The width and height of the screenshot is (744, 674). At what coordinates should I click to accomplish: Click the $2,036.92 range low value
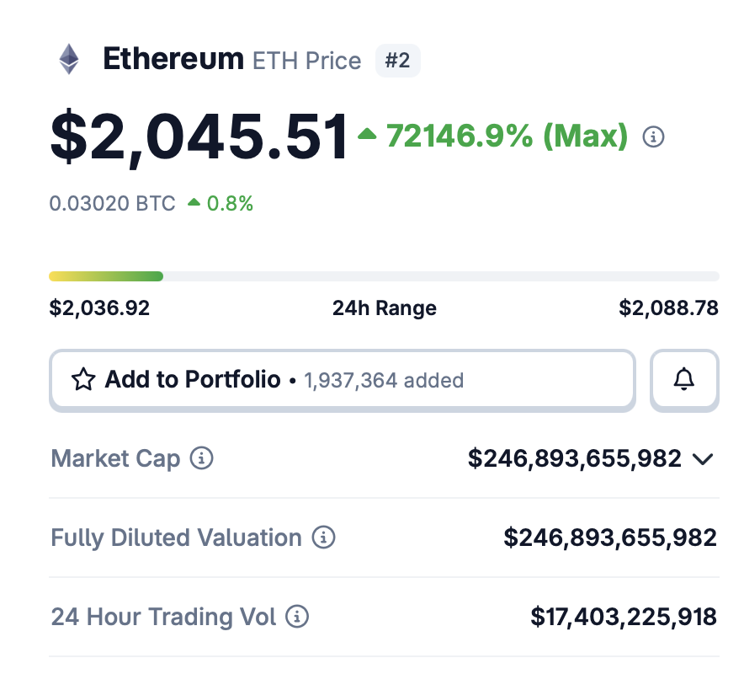point(99,308)
